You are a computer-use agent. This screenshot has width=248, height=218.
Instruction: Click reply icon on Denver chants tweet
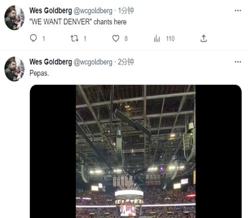tap(33, 38)
